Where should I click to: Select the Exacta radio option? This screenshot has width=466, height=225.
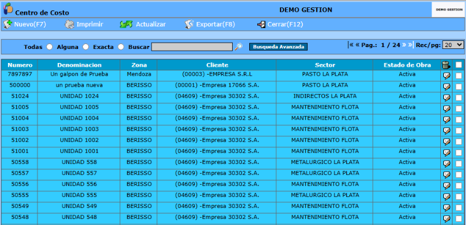tap(121, 47)
